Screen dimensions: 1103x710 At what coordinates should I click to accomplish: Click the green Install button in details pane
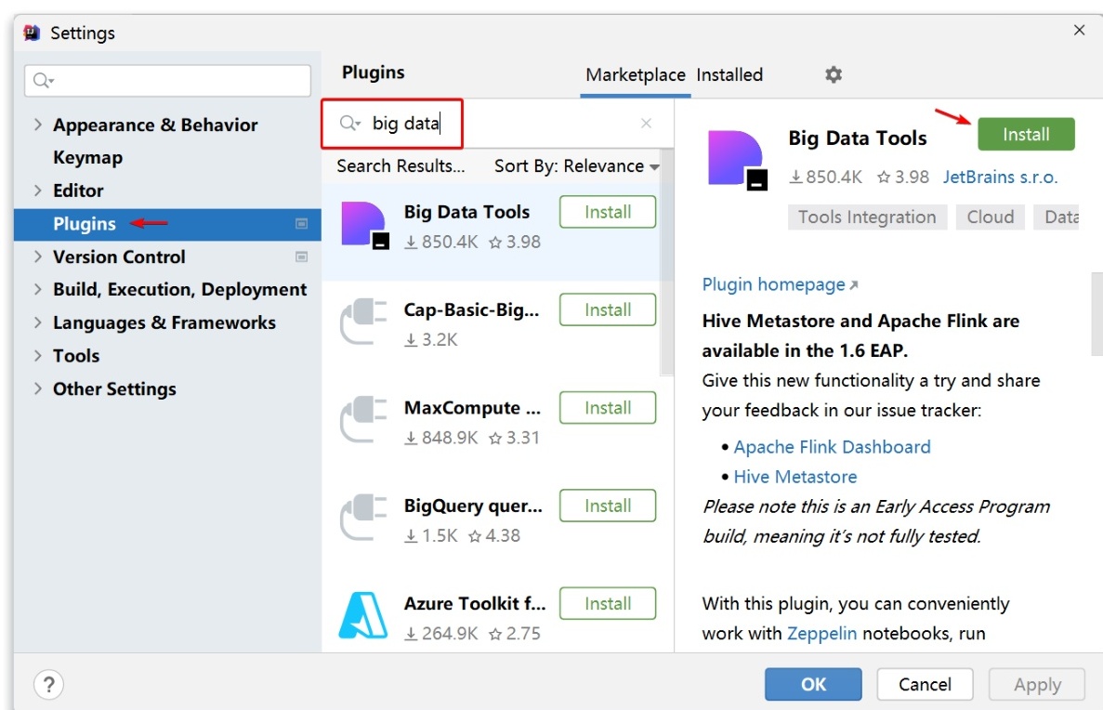pos(1026,134)
